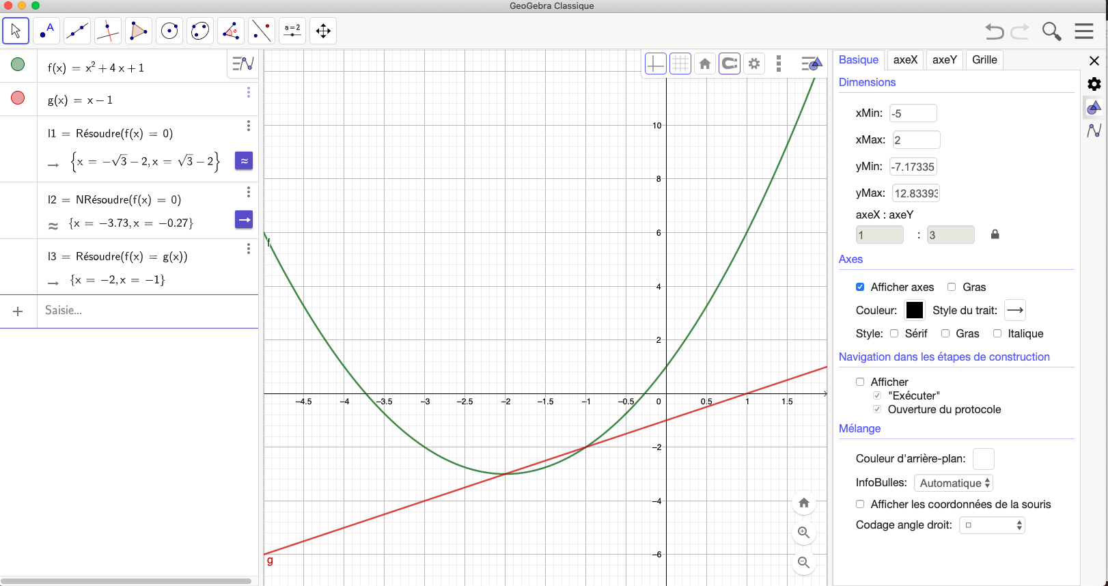Select the Move Graphics View tool
This screenshot has width=1108, height=586.
pos(323,31)
